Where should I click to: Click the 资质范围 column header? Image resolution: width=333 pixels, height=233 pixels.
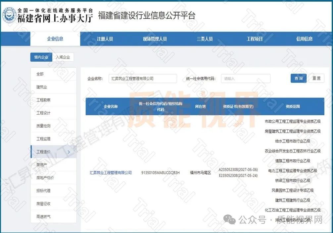[293, 106]
